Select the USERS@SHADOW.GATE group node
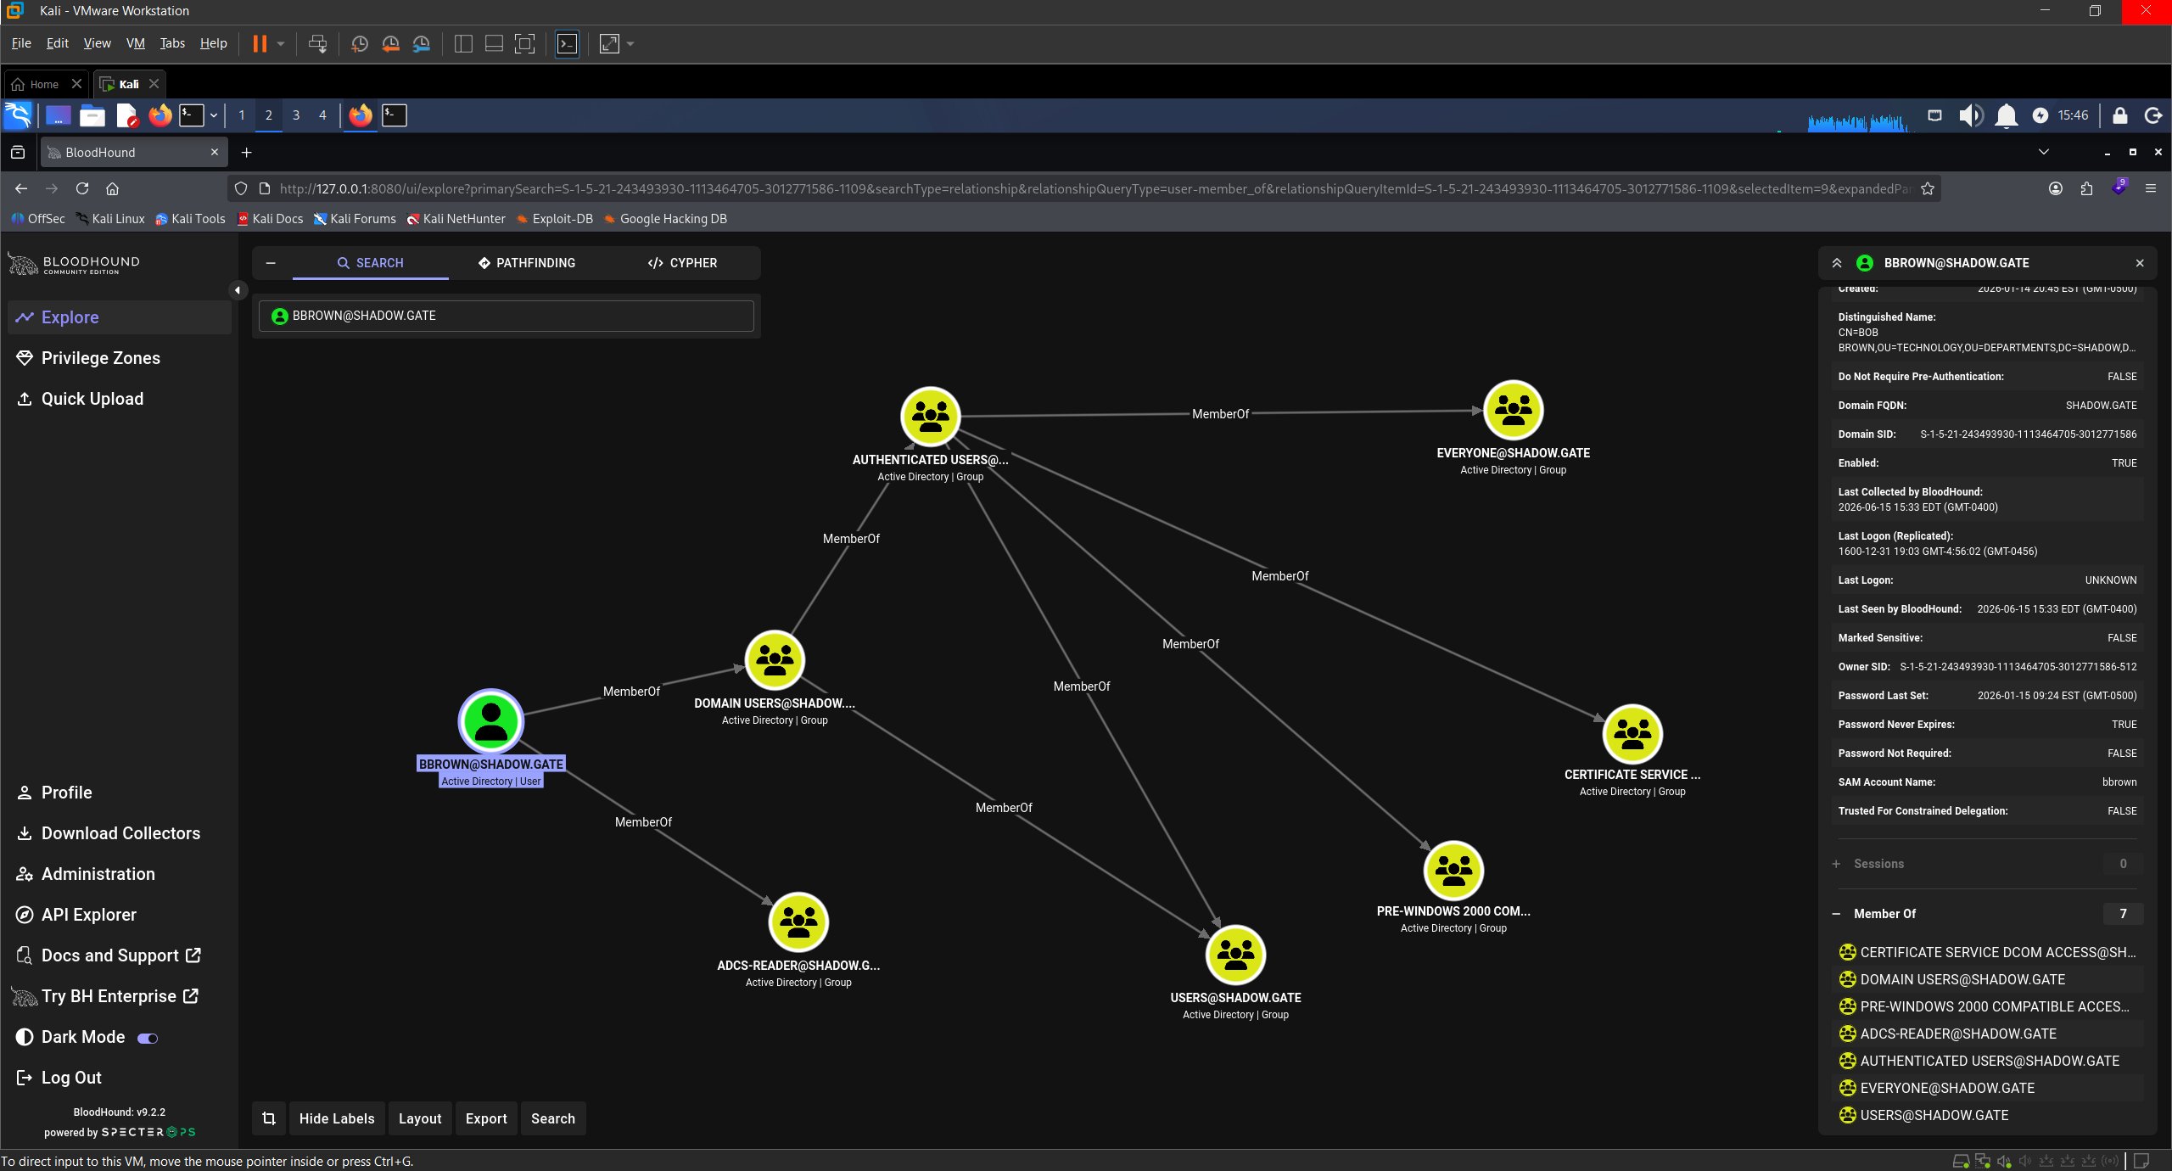This screenshot has width=2172, height=1171. tap(1235, 955)
